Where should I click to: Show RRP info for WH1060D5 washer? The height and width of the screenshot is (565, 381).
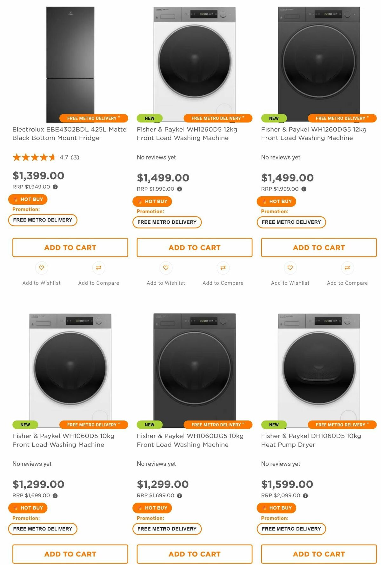tap(55, 495)
